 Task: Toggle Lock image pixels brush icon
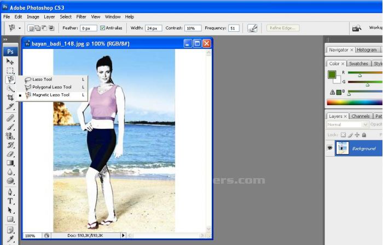(x=350, y=135)
